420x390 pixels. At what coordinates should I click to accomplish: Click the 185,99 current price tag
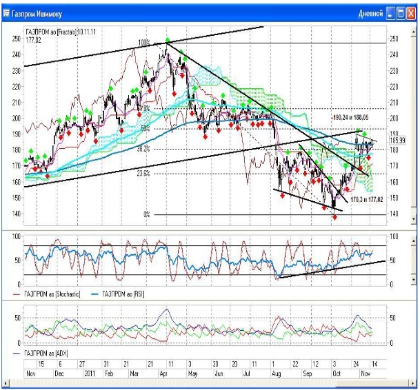[397, 140]
